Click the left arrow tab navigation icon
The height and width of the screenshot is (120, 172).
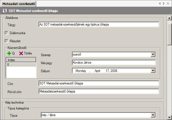click(160, 4)
